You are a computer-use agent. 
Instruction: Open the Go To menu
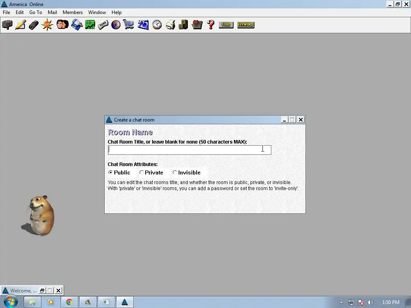(36, 12)
